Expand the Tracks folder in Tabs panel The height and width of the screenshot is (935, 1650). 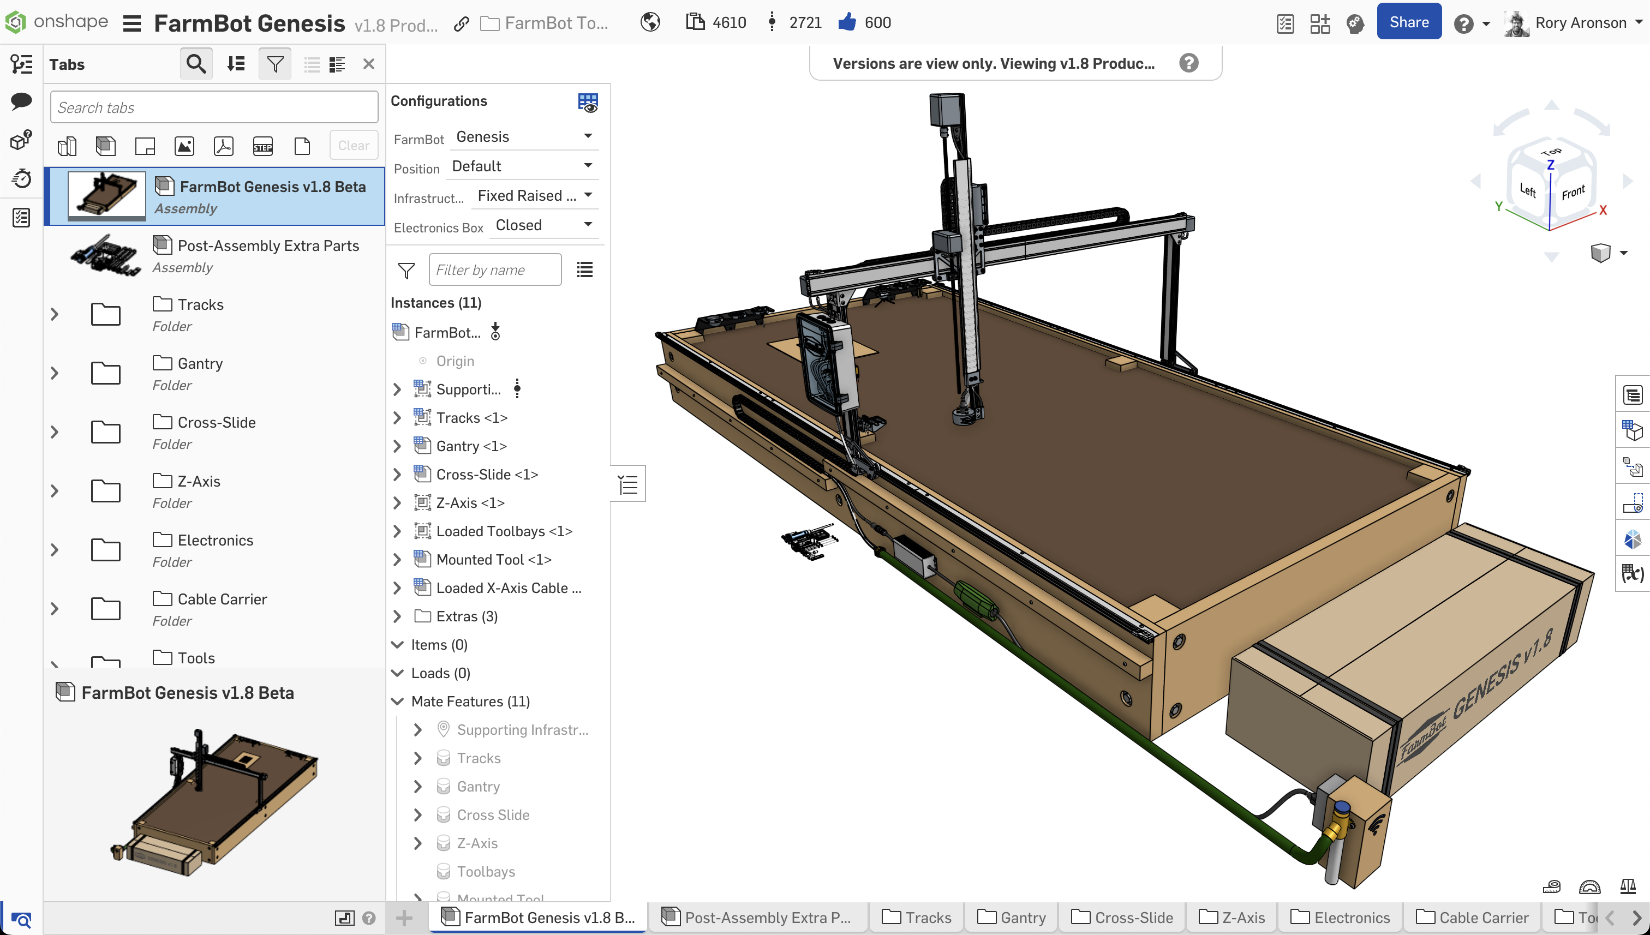pos(55,315)
